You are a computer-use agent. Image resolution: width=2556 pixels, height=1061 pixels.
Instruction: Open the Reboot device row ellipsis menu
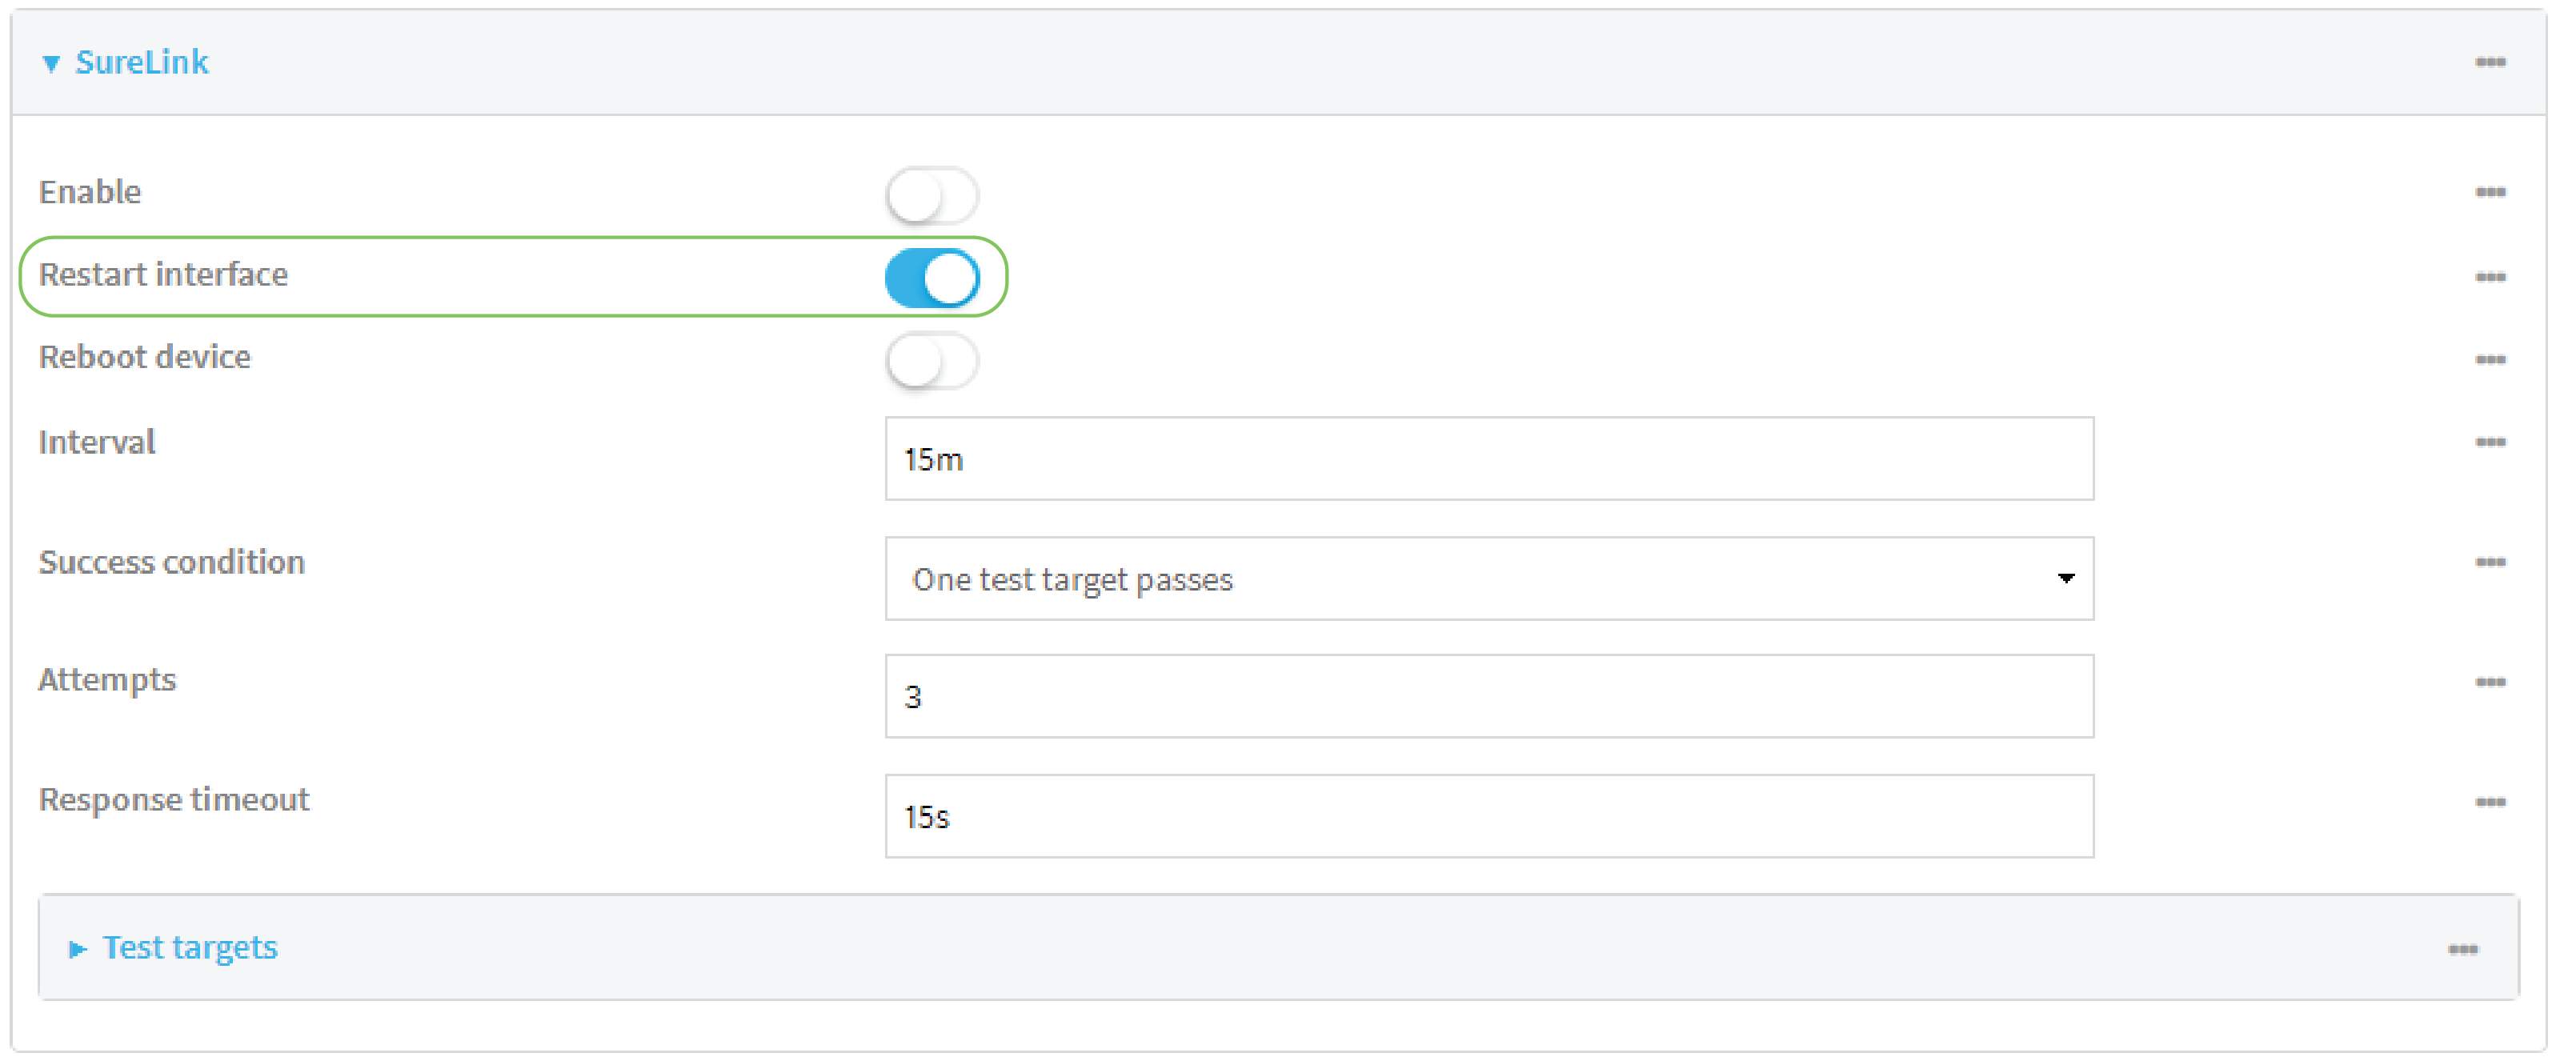coord(2490,359)
